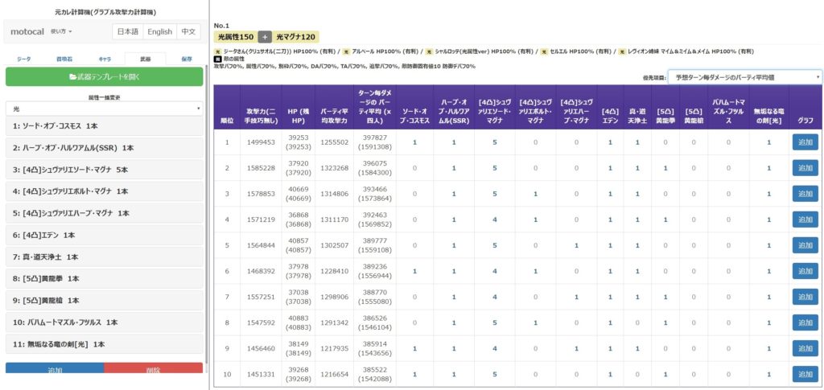This screenshot has height=390, width=824.
Task: Switch language to English
Action: click(159, 31)
